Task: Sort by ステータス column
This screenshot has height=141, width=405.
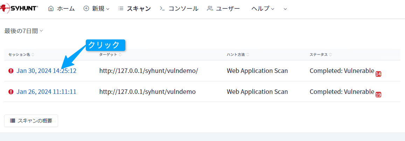Action: tap(321, 54)
